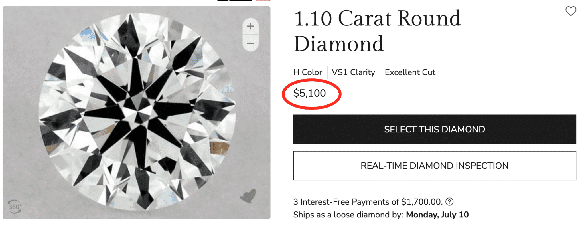The image size is (584, 228).
Task: Click the word Diamond in the title
Action: [338, 44]
